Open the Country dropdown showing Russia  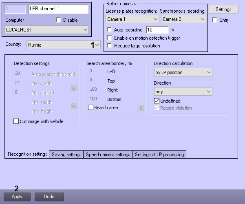[x=63, y=45]
